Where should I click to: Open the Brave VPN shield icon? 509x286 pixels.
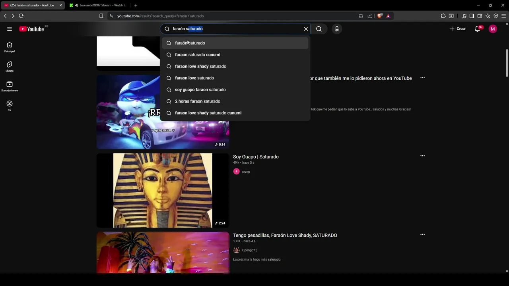point(495,16)
